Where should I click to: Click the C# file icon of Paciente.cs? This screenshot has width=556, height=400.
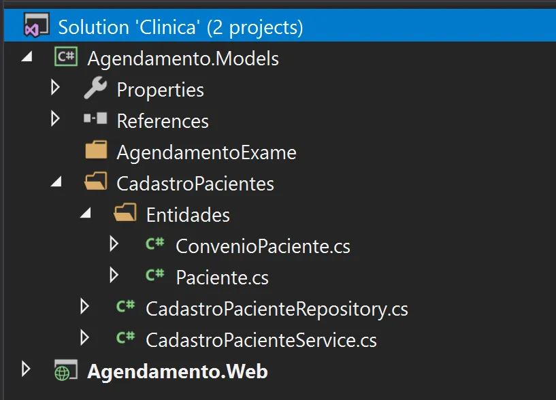tap(155, 276)
